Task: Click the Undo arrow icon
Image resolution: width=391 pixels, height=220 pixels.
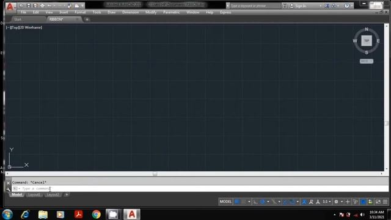Action: click(49, 5)
